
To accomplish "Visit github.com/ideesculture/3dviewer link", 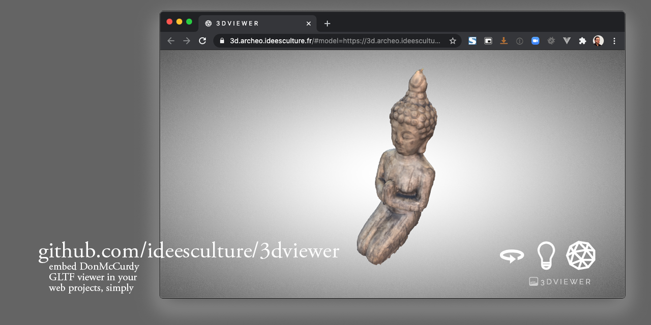I will point(188,251).
